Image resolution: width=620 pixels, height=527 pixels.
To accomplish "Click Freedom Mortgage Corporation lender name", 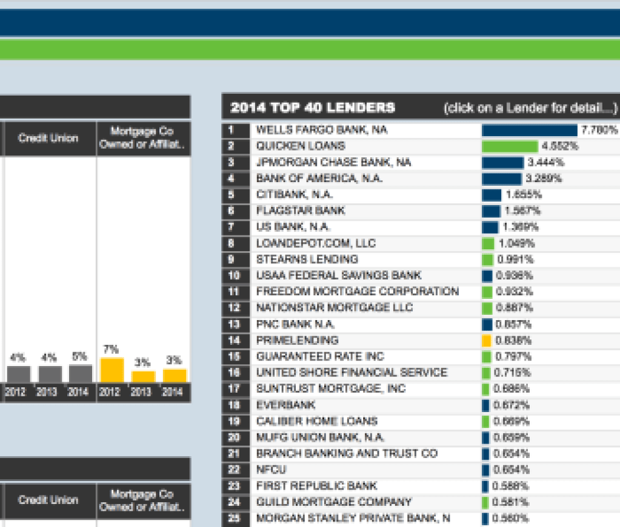I will tap(357, 292).
